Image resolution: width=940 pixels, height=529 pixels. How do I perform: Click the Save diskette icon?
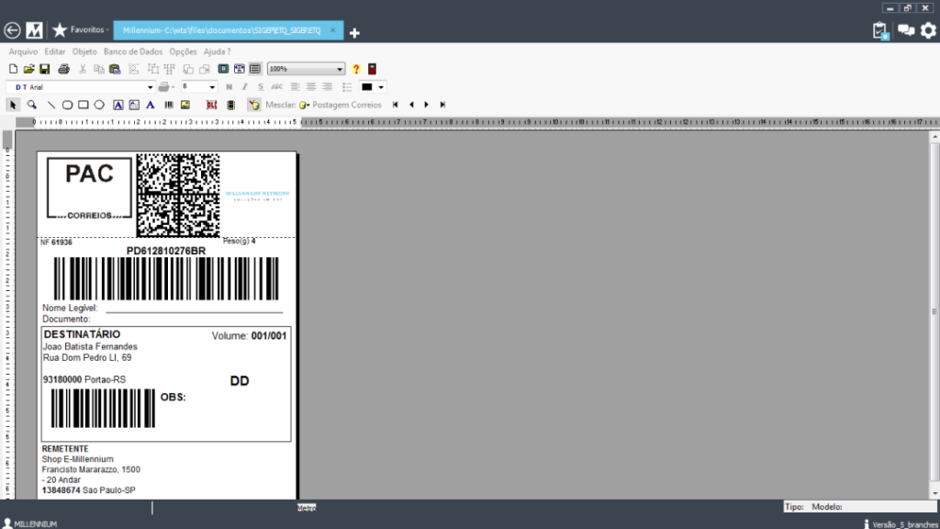coord(44,69)
